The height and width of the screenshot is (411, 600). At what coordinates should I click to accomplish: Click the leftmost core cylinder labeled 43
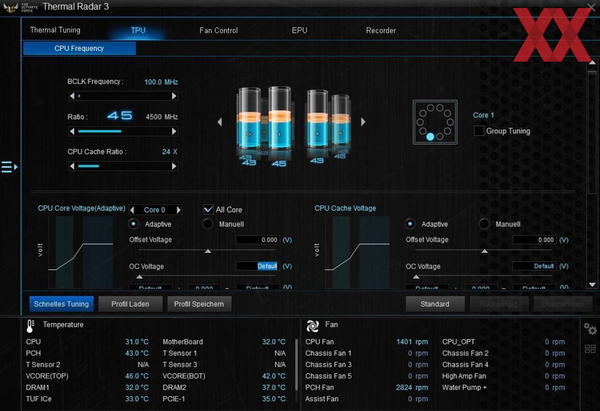[x=249, y=119]
